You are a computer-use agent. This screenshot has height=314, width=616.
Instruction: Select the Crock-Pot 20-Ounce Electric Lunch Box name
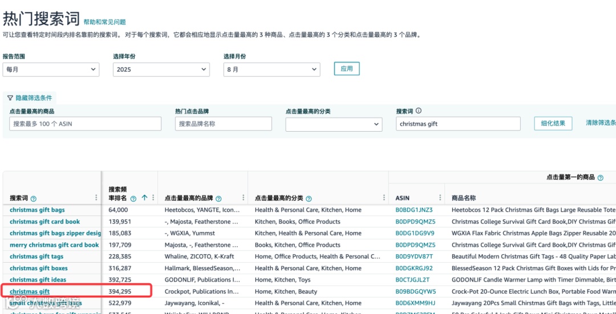point(534,292)
